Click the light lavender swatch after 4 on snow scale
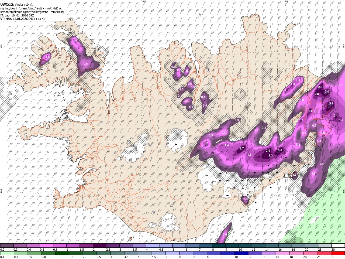The image size is (345, 259). tap(153, 246)
